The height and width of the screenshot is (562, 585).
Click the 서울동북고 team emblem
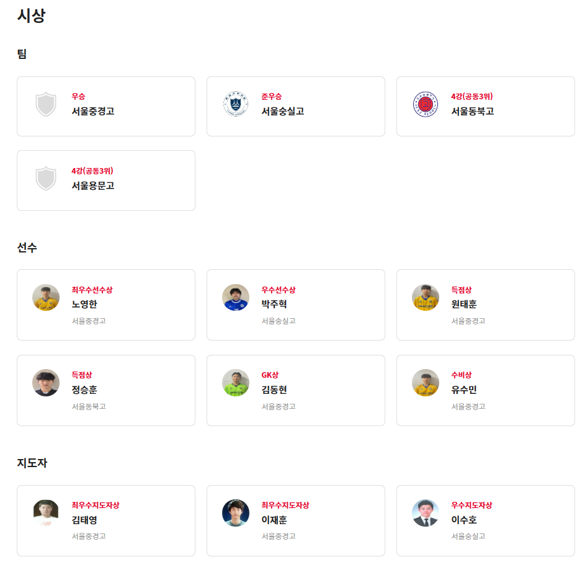426,104
